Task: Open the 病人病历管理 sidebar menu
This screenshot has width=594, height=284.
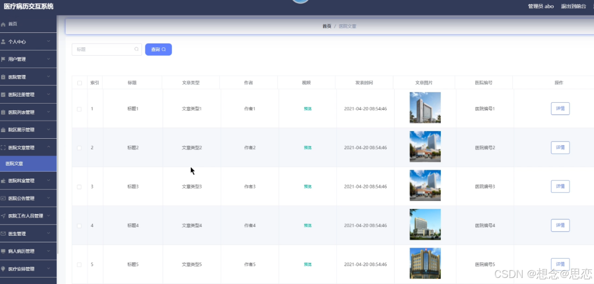Action: [x=28, y=251]
